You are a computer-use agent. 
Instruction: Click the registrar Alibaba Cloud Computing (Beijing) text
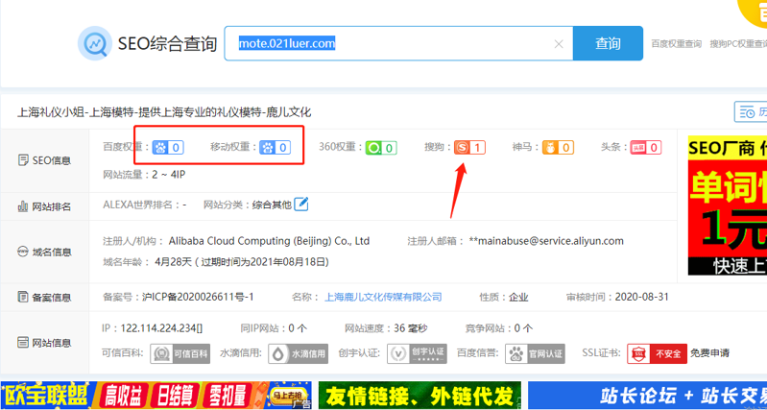[x=269, y=241]
